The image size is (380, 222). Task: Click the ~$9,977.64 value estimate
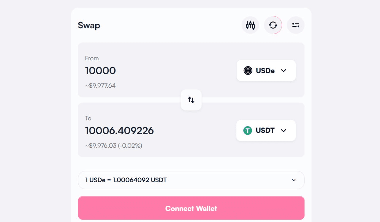pyautogui.click(x=100, y=86)
